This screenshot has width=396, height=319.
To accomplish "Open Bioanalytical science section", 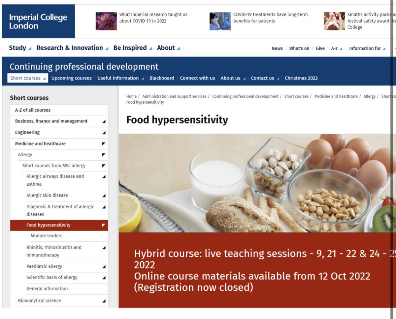I will [x=39, y=301].
